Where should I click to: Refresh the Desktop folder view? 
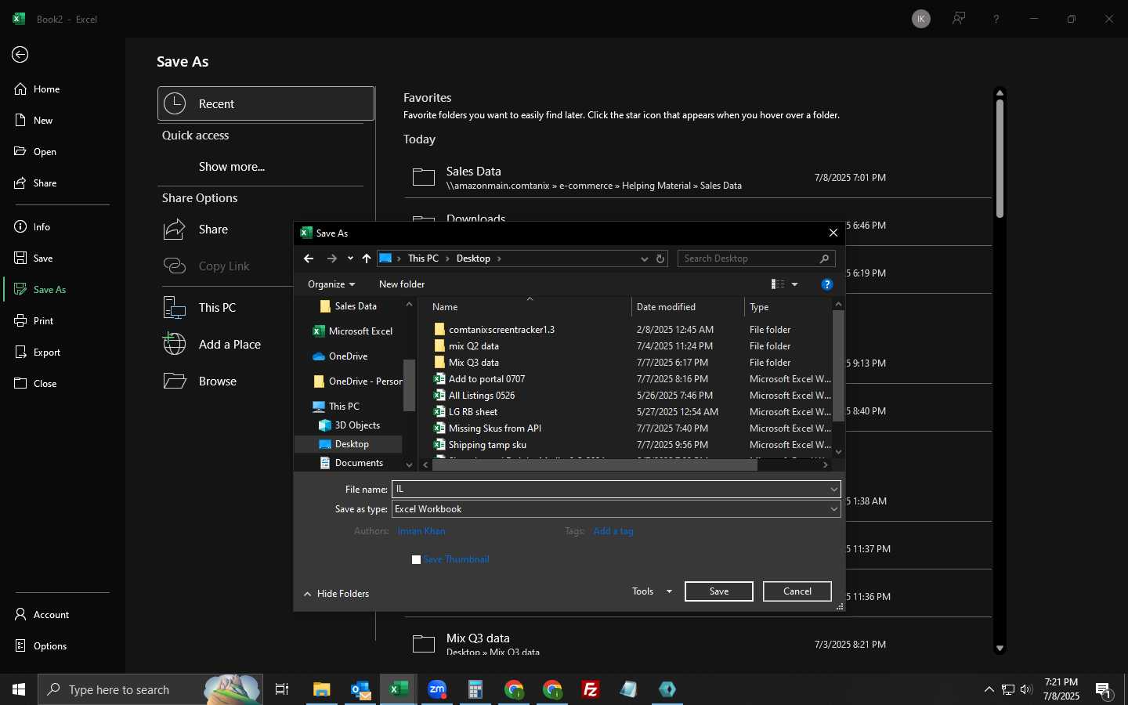660,258
